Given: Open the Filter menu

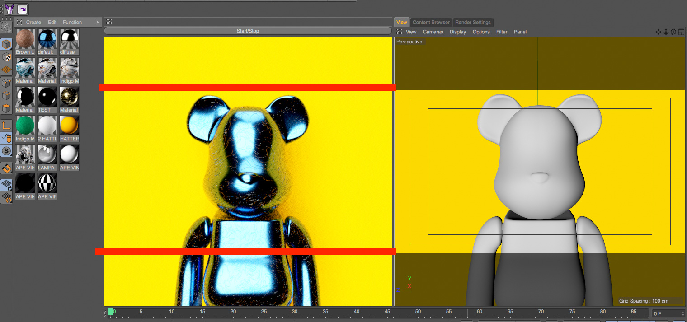Looking at the screenshot, I should [502, 32].
